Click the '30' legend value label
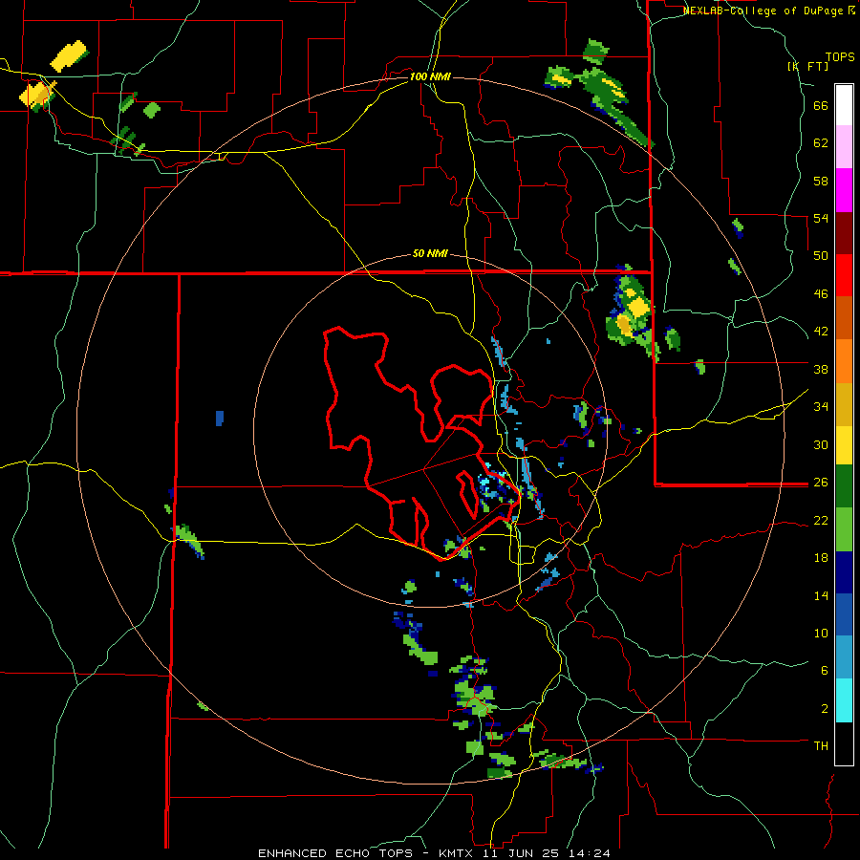This screenshot has width=860, height=860. pos(821,444)
